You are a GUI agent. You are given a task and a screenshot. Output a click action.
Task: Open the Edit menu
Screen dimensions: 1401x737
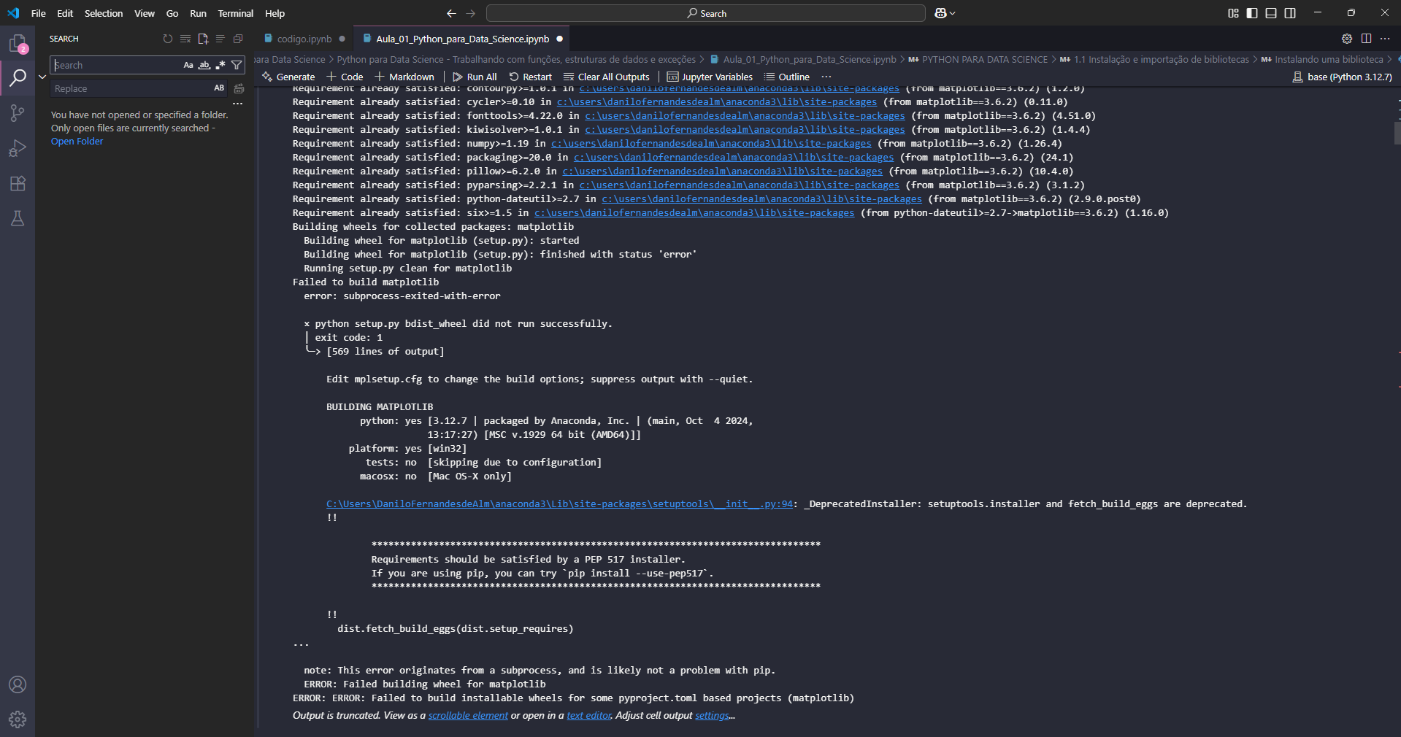pyautogui.click(x=65, y=13)
